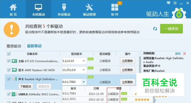Click the 设备名称 column header

coord(32,54)
